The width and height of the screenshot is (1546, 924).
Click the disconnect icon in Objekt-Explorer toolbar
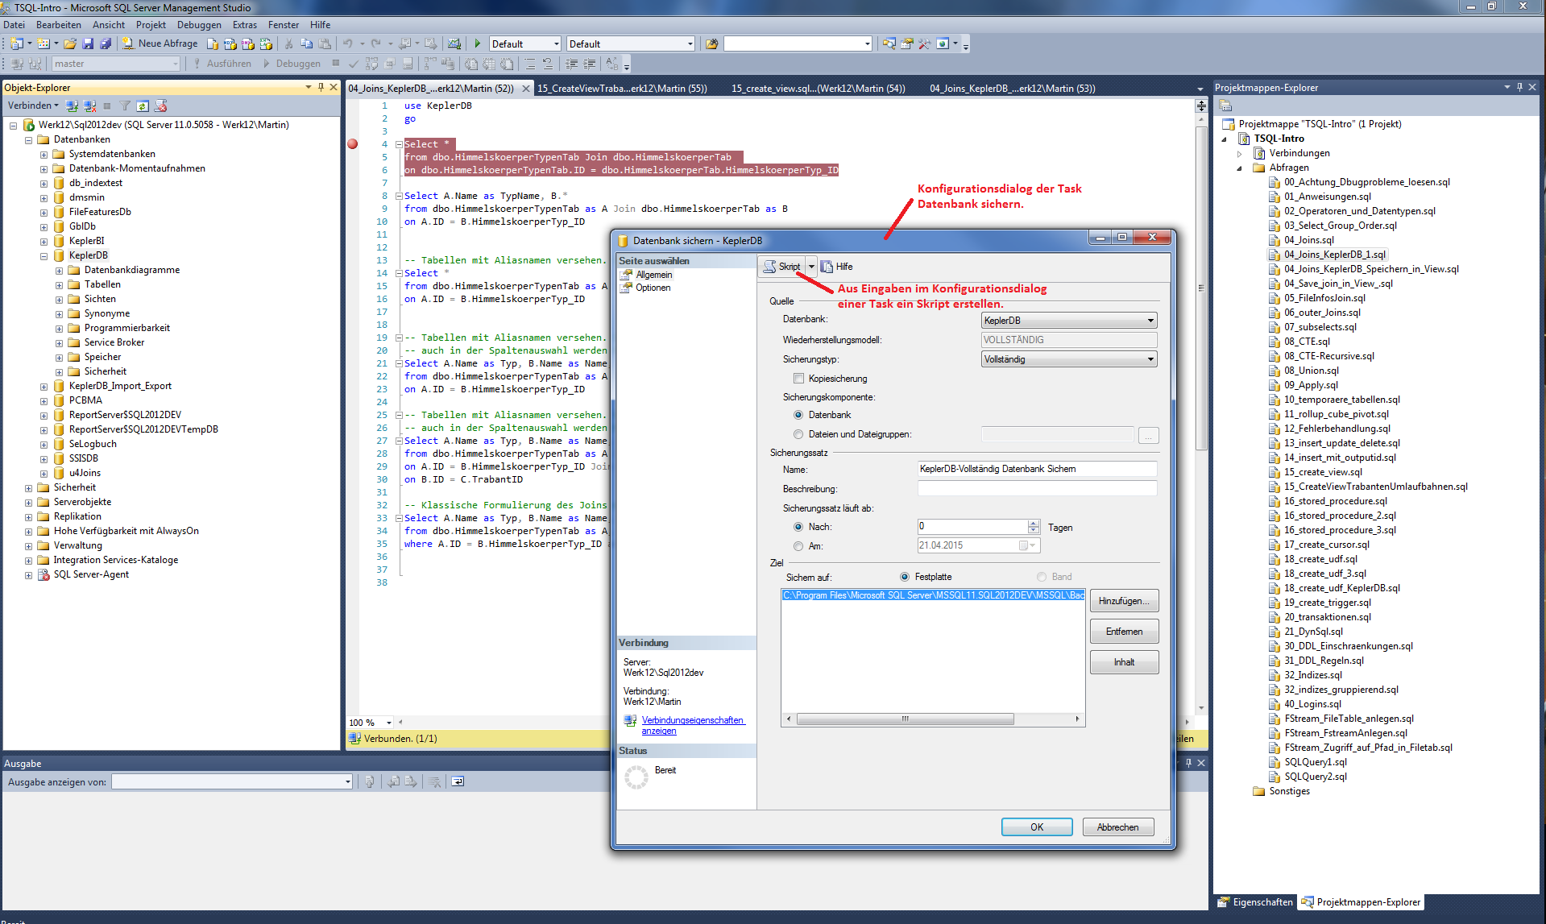coord(89,106)
